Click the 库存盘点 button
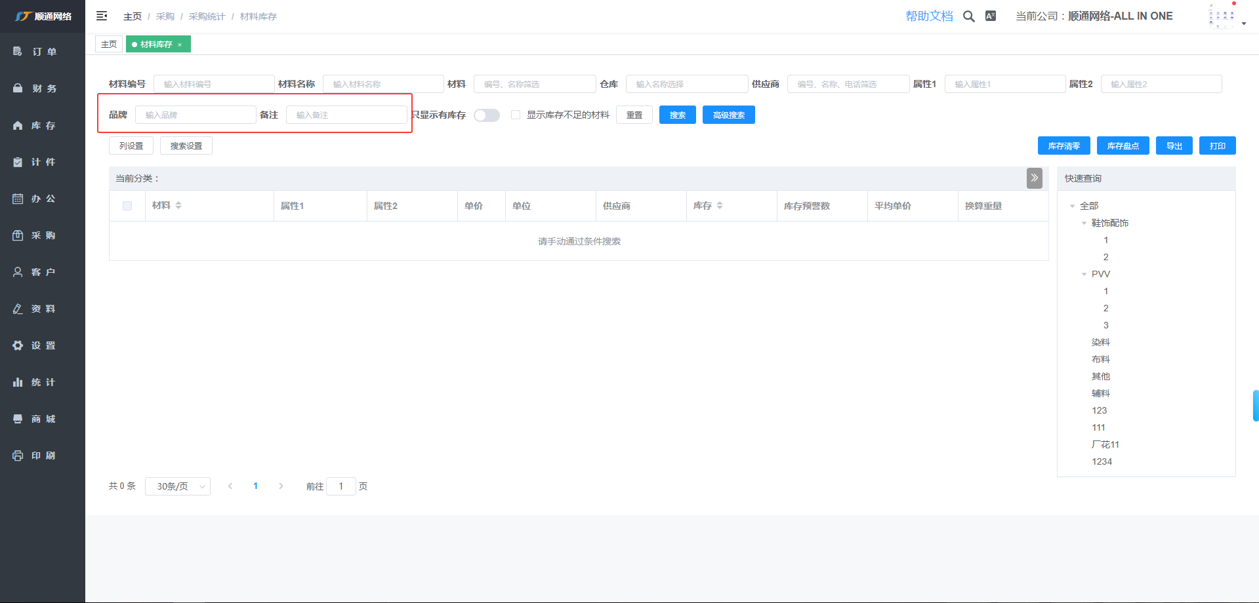The width and height of the screenshot is (1259, 603). tap(1123, 146)
